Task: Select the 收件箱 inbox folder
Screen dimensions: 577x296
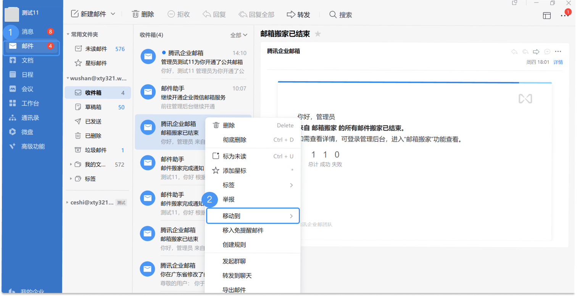Action: [98, 93]
